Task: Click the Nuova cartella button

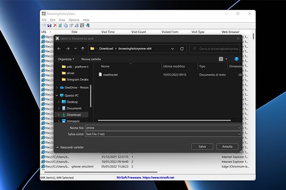Action: [91, 59]
